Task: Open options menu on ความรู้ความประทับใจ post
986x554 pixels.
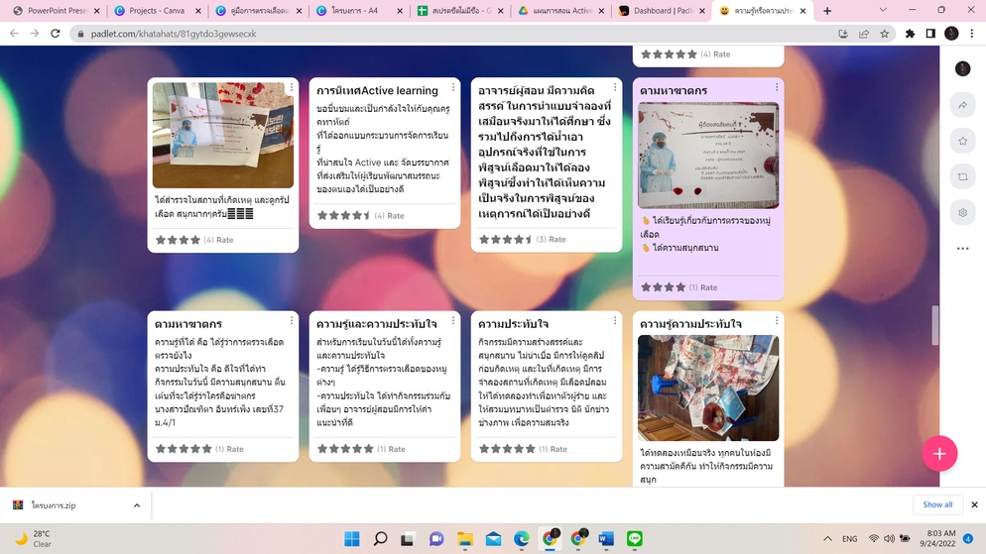Action: (x=777, y=321)
